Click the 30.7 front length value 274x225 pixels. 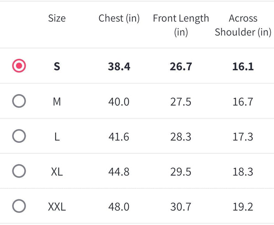(181, 207)
